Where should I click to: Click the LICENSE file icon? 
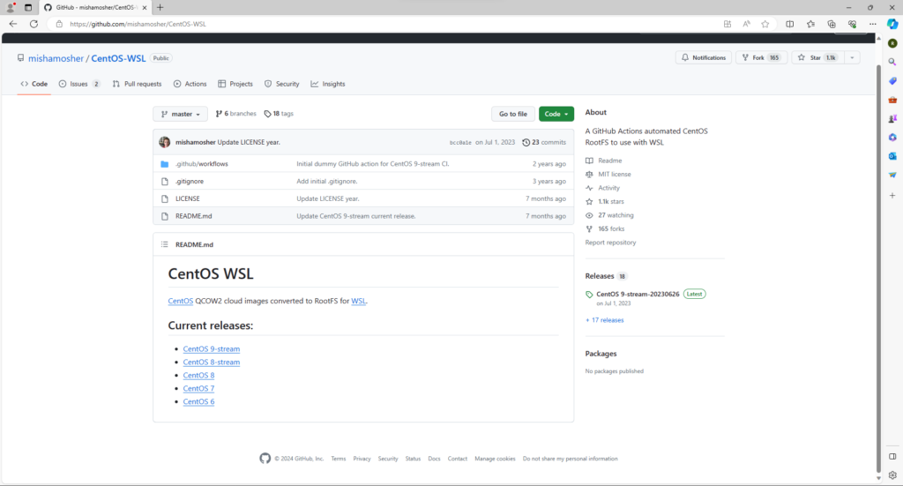point(165,198)
